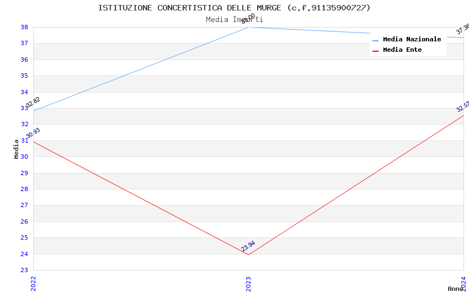The height and width of the screenshot is (303, 469).
Task: Click the 32.82 data label
Action: [x=33, y=102]
